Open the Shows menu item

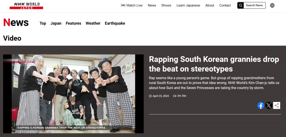point(166,6)
